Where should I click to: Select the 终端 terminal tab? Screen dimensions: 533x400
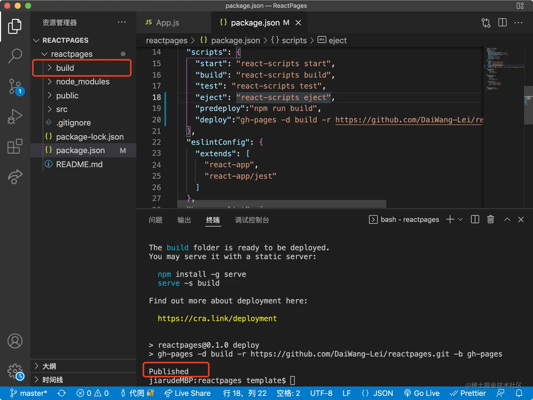[213, 220]
